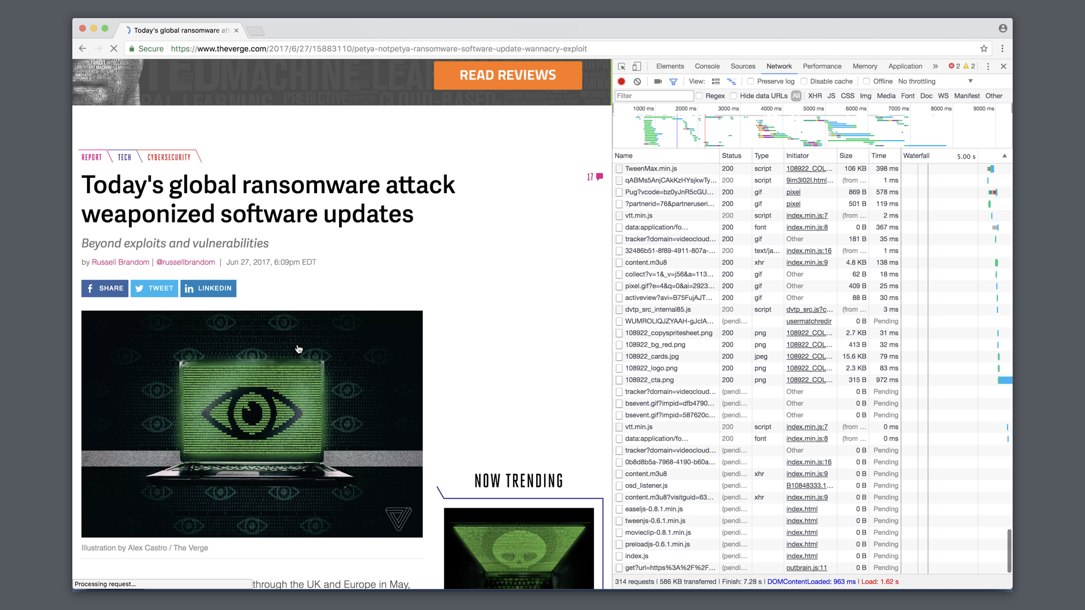Viewport: 1085px width, 610px height.
Task: Click the yellow warnings count badge
Action: click(969, 67)
